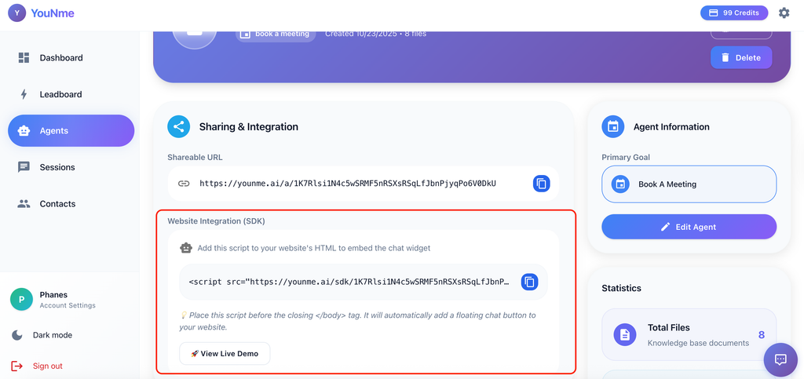804x379 pixels.
Task: Click the Edit Agent button
Action: 689,227
